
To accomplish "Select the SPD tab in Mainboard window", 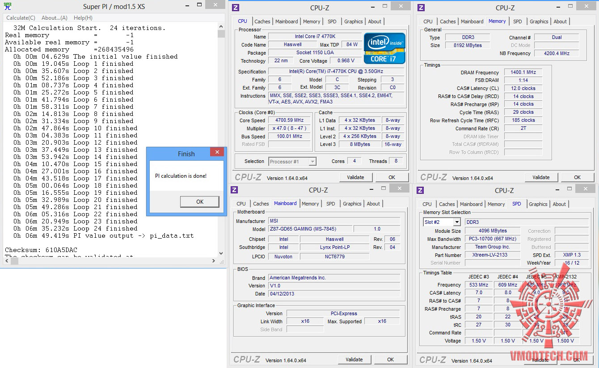I will pos(330,204).
